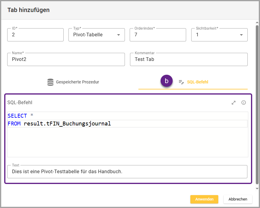Screen dimensions: 260x208
Task: Click the Kommentar field with Test Tab
Action: click(x=189, y=59)
